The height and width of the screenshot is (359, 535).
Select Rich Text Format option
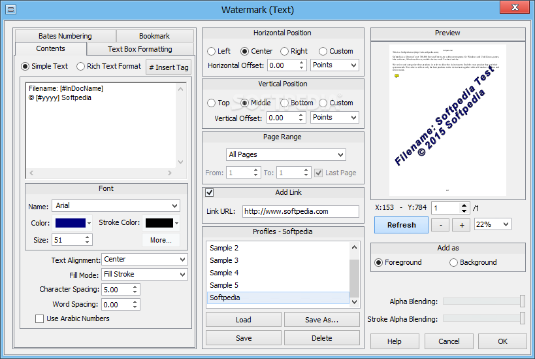(x=109, y=66)
